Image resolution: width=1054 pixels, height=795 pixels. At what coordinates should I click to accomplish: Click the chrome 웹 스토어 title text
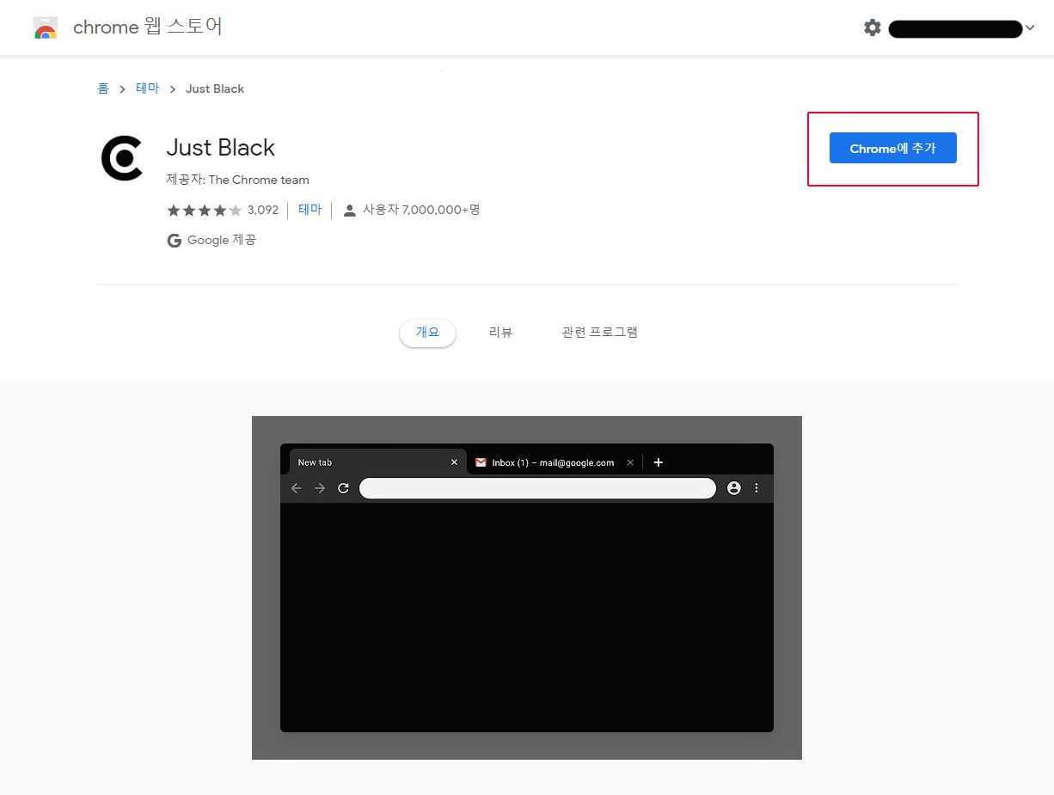[148, 28]
